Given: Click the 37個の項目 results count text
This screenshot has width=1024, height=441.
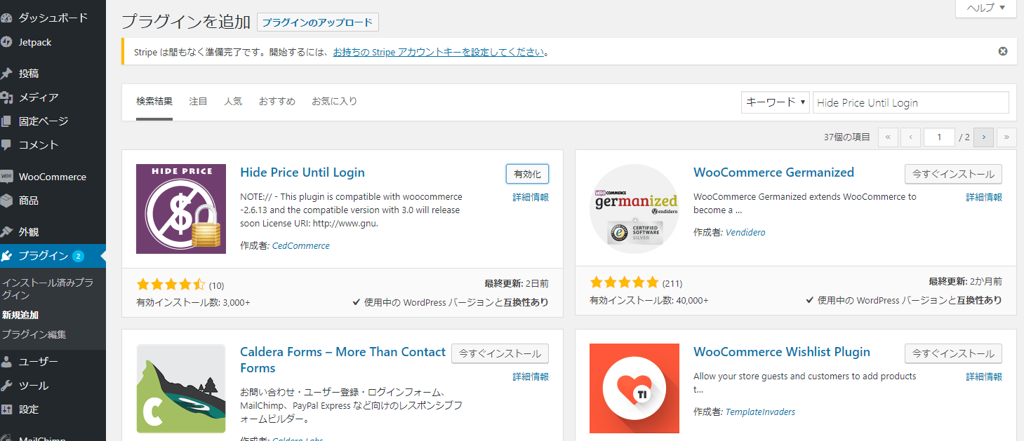Looking at the screenshot, I should pos(847,137).
